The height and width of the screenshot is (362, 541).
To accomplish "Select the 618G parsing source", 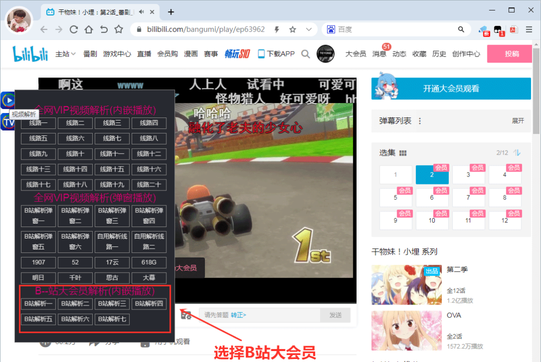I will [149, 262].
